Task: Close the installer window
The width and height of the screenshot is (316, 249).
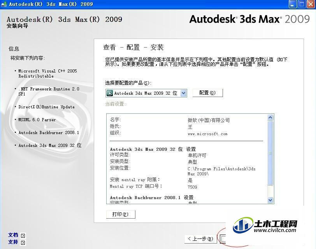Action: pyautogui.click(x=311, y=4)
